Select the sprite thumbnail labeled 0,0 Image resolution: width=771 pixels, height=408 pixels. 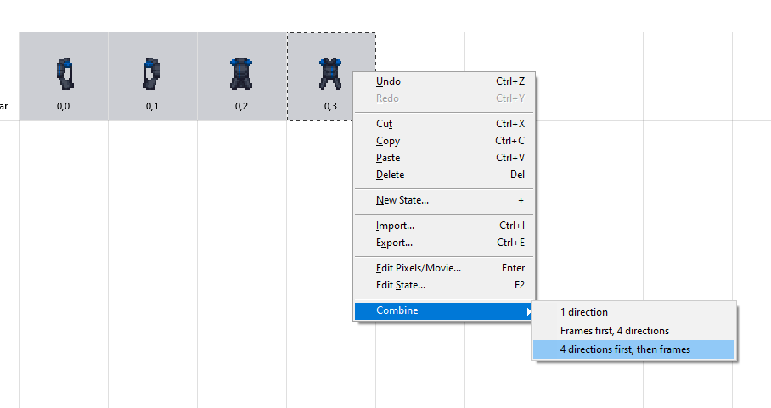(x=64, y=76)
